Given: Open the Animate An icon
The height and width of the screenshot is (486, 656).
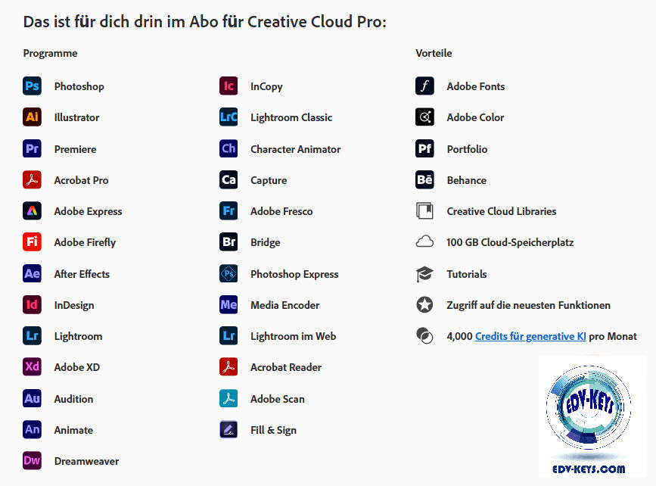Looking at the screenshot, I should 32,429.
